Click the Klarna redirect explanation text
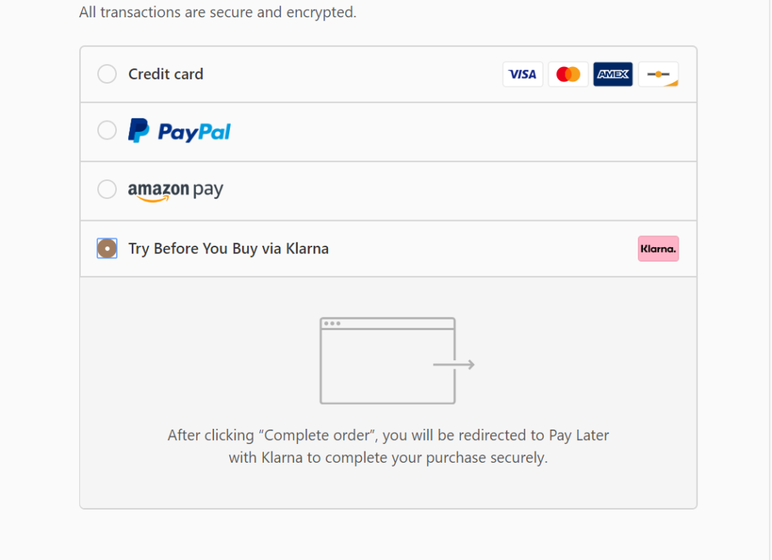This screenshot has height=560, width=772. click(x=388, y=446)
